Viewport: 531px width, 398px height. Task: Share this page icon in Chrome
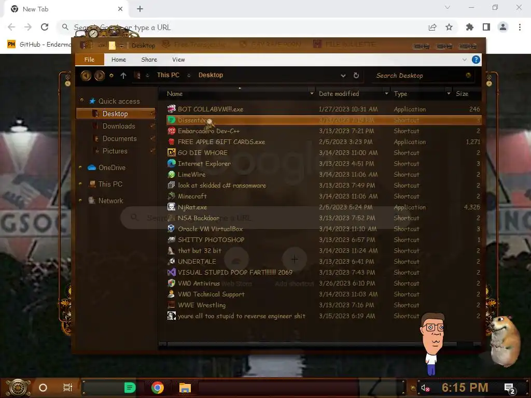(x=432, y=27)
